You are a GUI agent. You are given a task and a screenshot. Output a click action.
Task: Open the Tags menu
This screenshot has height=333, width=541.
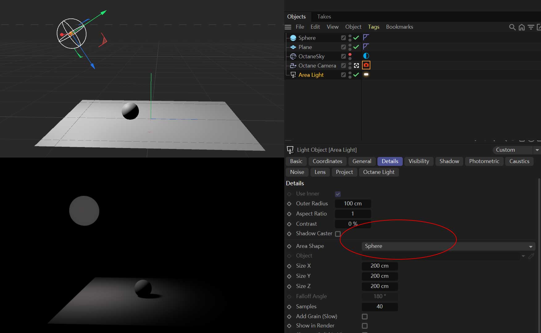(374, 27)
